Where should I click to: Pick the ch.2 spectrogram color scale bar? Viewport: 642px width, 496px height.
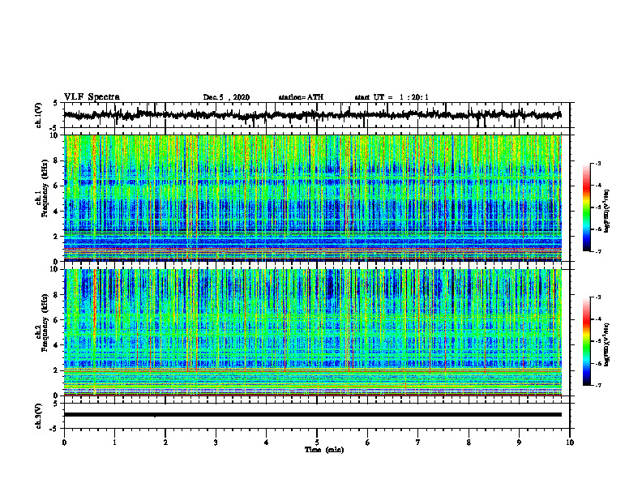[586, 341]
